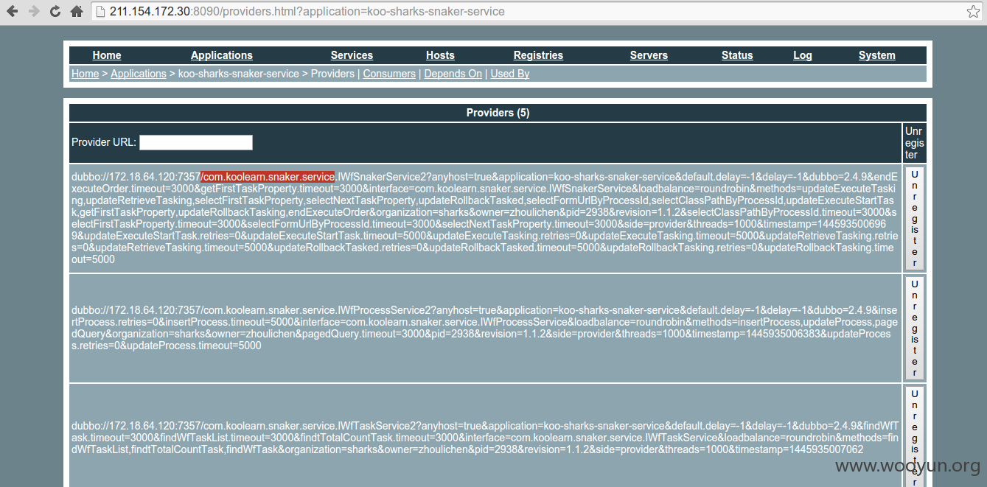Bookmark page with star icon
987x487 pixels.
pos(973,12)
